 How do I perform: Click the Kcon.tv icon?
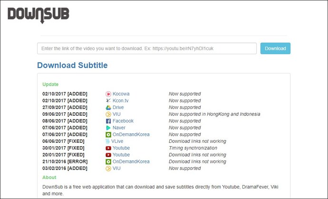(x=108, y=100)
